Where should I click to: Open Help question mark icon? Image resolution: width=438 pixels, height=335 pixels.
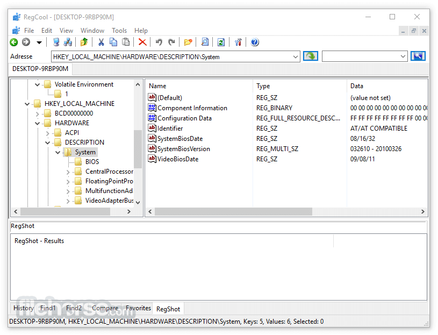coord(255,42)
